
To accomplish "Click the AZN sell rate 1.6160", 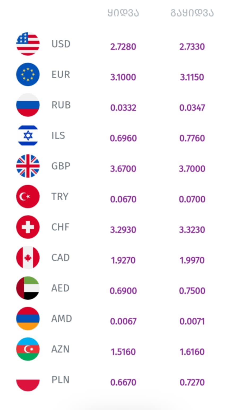I will point(192,352).
